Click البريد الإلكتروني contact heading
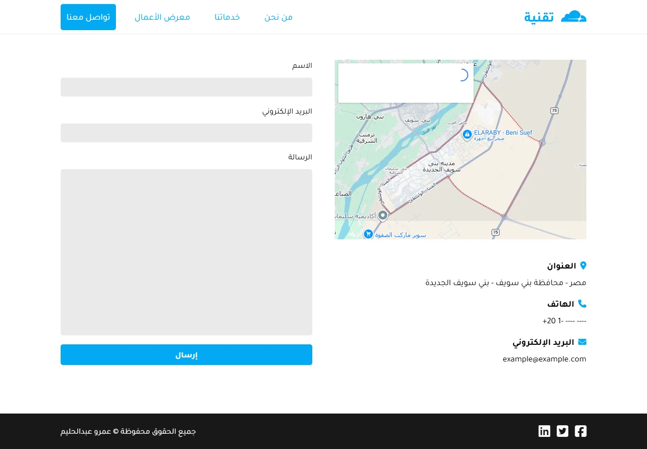 543,342
